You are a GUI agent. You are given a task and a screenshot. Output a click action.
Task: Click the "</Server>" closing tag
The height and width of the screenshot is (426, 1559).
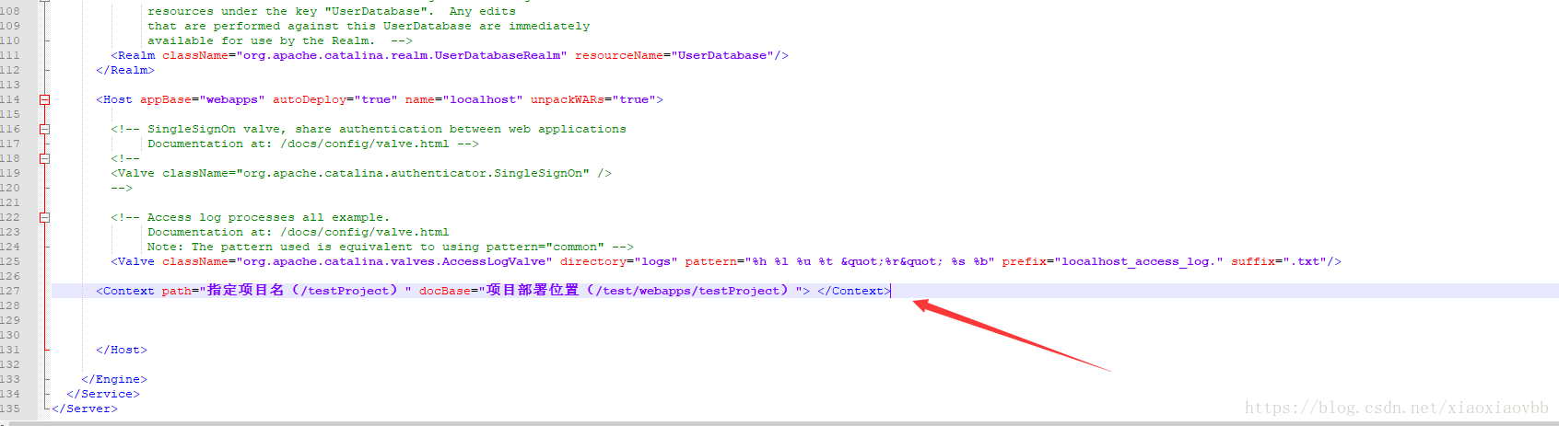[85, 409]
